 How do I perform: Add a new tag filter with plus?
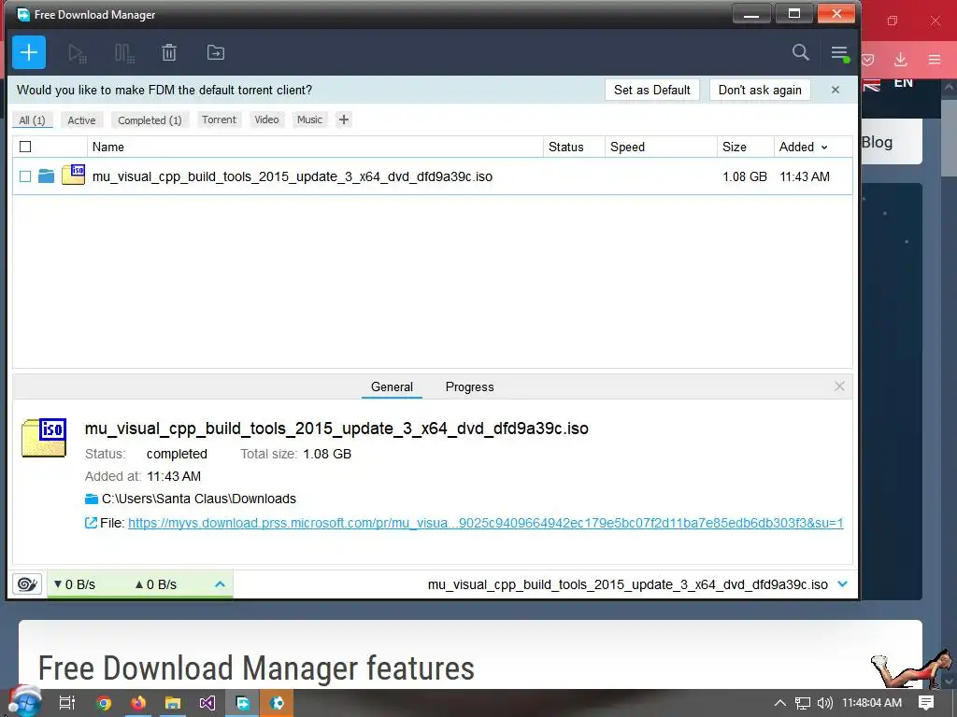(x=344, y=119)
